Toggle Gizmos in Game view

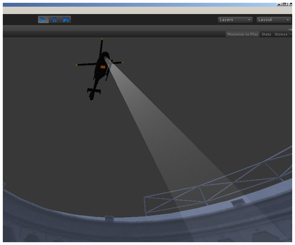tap(281, 34)
